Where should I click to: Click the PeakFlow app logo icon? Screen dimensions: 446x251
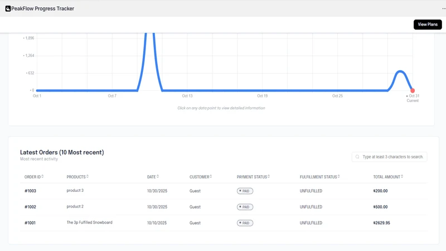pyautogui.click(x=8, y=8)
